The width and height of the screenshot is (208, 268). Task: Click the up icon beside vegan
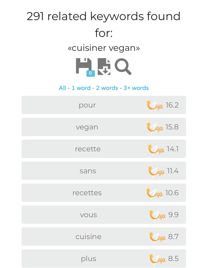coord(155,128)
